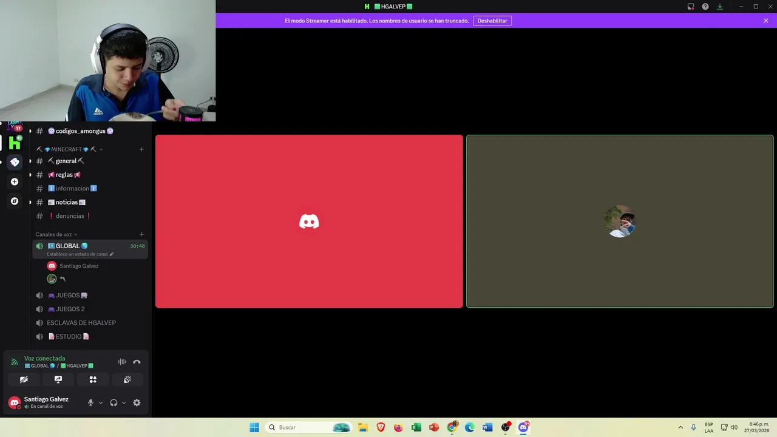
Task: Open Windows Start menu
Action: pos(254,427)
